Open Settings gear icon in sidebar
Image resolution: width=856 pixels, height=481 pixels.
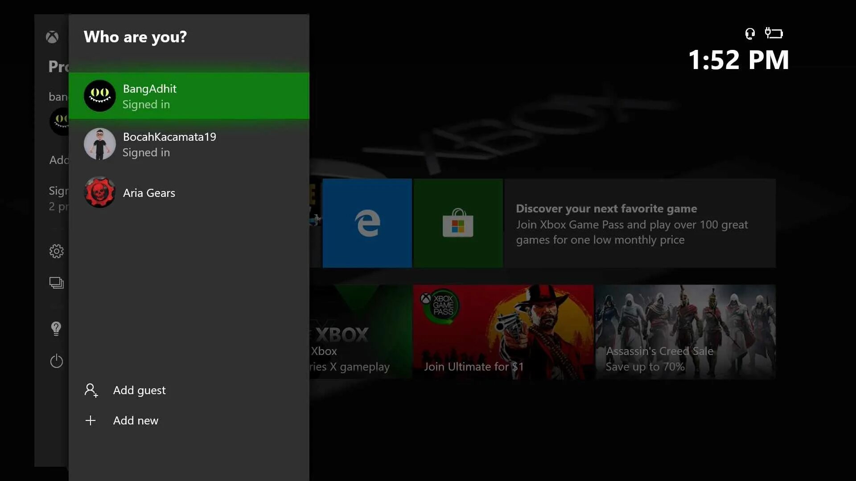coord(56,251)
